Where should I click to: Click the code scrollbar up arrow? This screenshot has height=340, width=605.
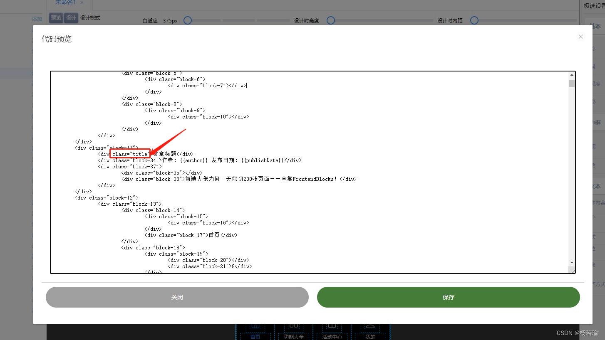click(x=572, y=75)
